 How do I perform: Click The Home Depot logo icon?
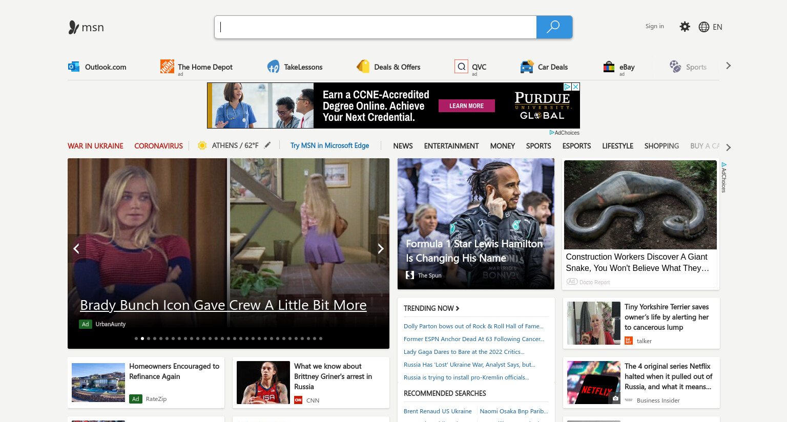pos(167,66)
